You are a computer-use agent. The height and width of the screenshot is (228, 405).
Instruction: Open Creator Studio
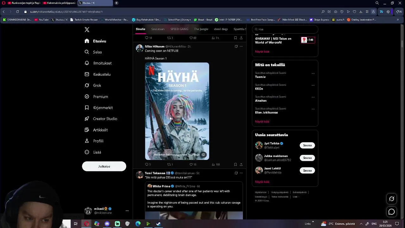coord(101,119)
